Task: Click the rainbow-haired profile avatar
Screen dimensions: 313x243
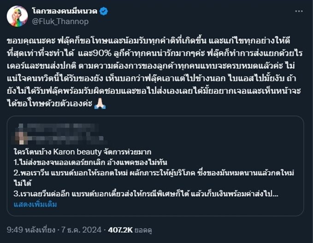Action: 17,16
